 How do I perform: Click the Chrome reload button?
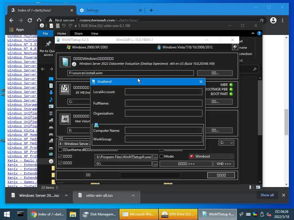point(30,20)
